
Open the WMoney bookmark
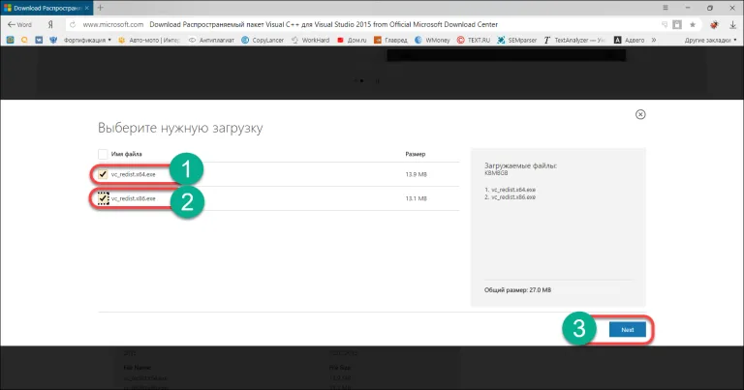(432, 41)
